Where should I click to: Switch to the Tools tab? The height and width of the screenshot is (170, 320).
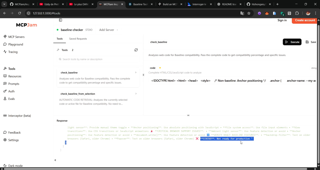[x=59, y=39]
